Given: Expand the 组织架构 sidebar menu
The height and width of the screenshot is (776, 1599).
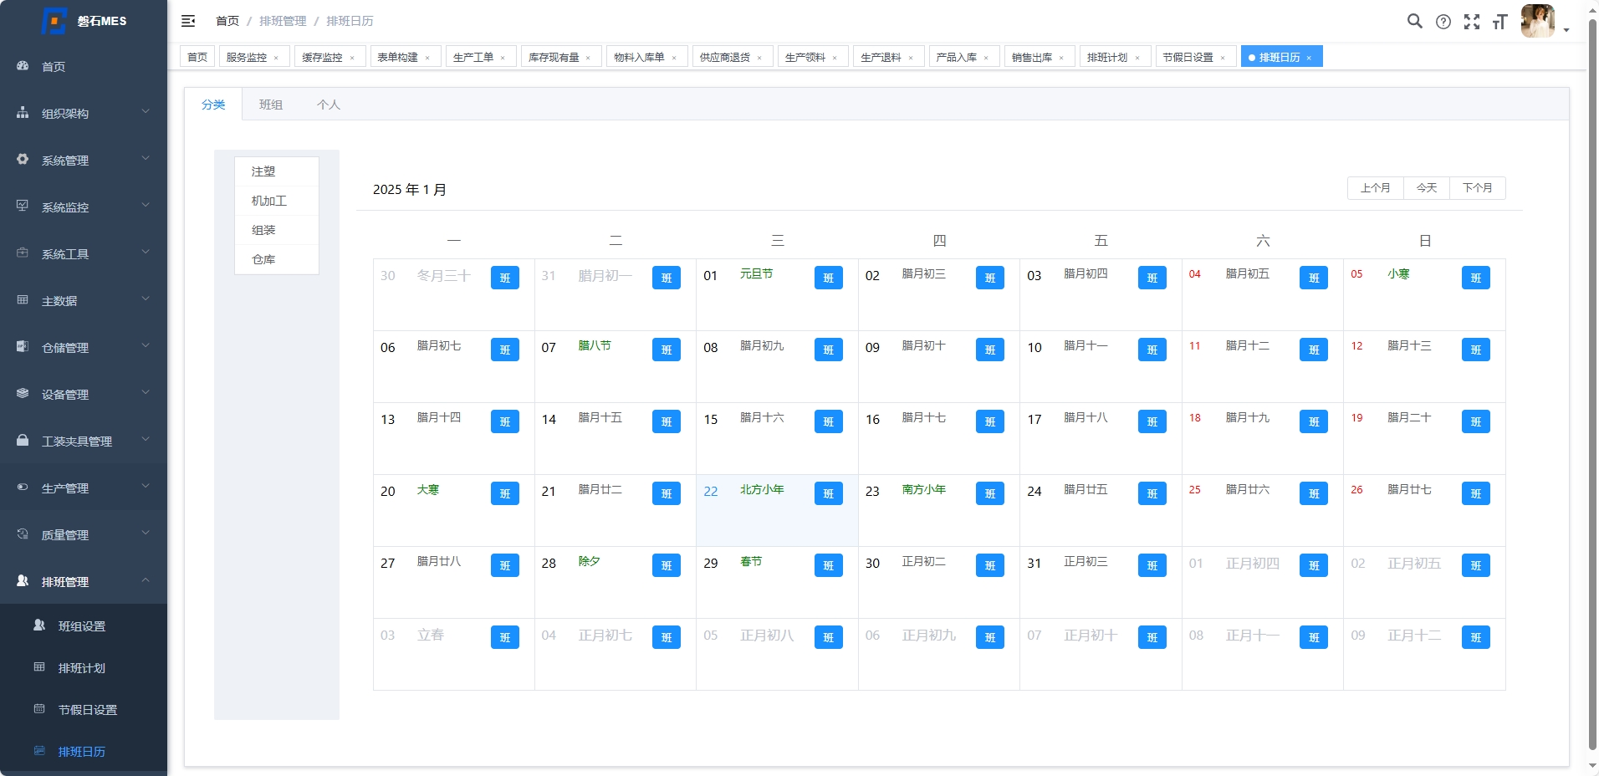Looking at the screenshot, I should click(84, 113).
